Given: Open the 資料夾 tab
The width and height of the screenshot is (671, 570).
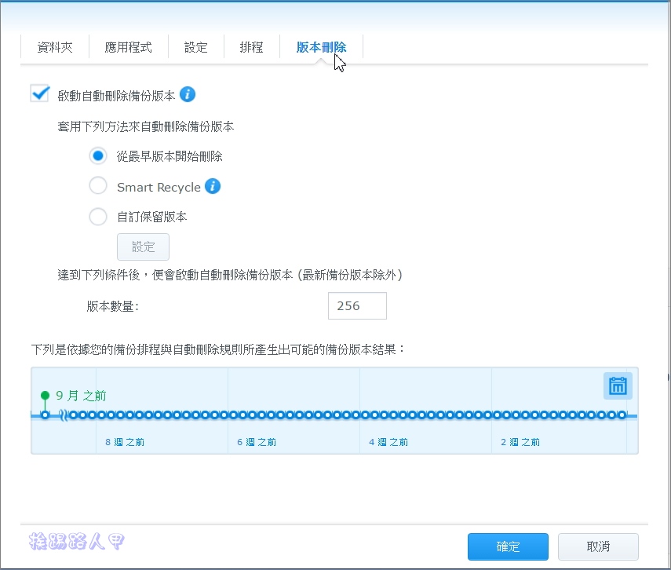Looking at the screenshot, I should coord(55,46).
